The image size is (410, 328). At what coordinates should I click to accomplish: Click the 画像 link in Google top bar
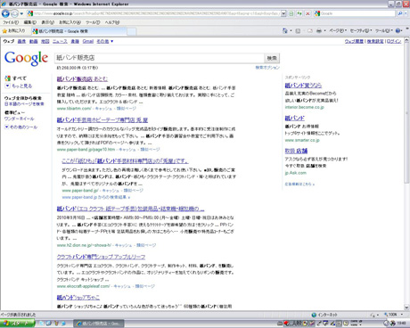pos(21,41)
